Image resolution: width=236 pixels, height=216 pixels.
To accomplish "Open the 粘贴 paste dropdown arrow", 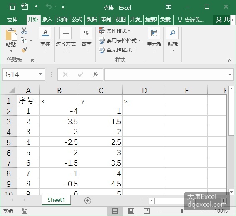I will click(x=11, y=51).
